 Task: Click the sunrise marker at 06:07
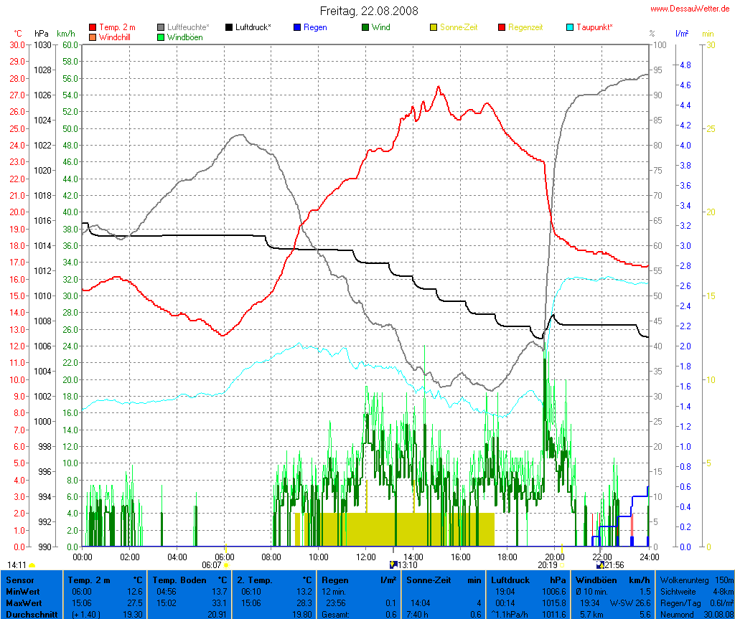[x=226, y=565]
